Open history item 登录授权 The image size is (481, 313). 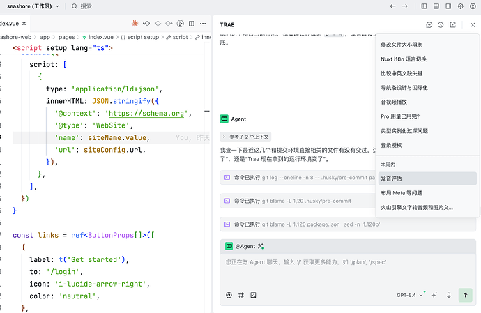(427, 145)
